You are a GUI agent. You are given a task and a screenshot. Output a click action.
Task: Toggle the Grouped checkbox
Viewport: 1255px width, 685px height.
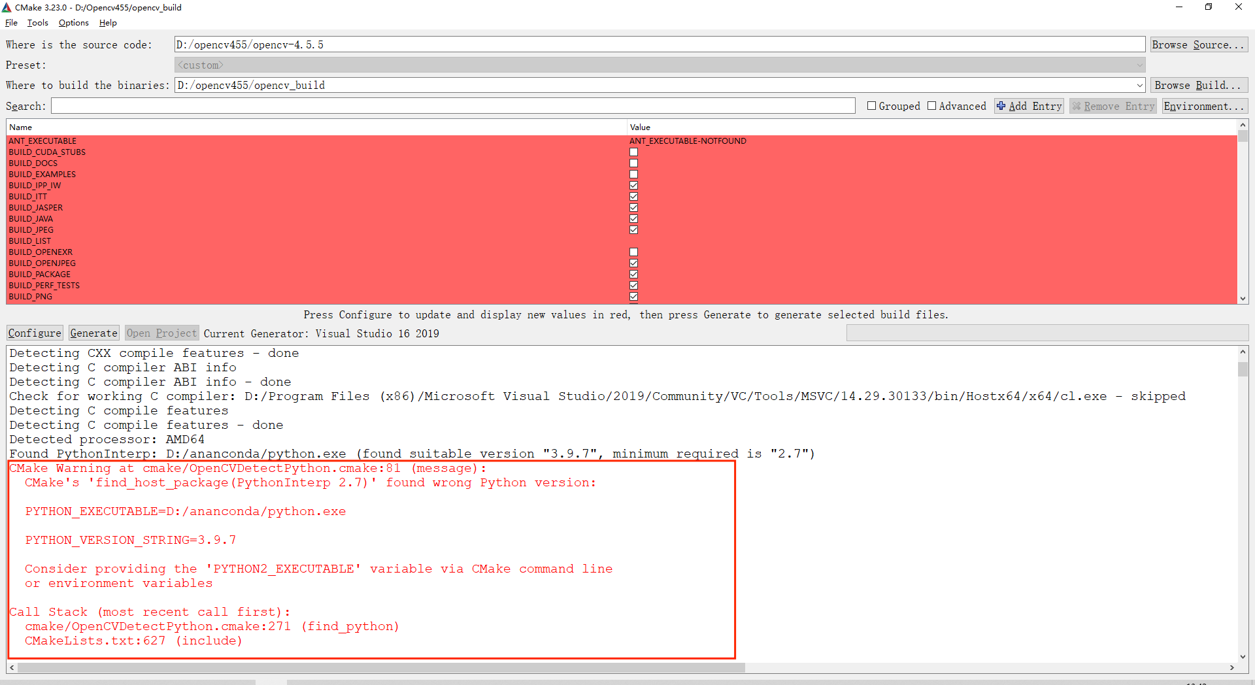point(871,106)
